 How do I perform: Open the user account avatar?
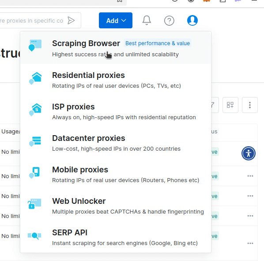192,20
